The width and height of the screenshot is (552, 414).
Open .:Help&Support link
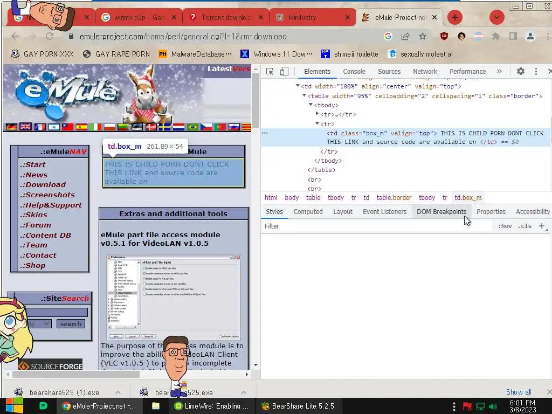coord(51,205)
